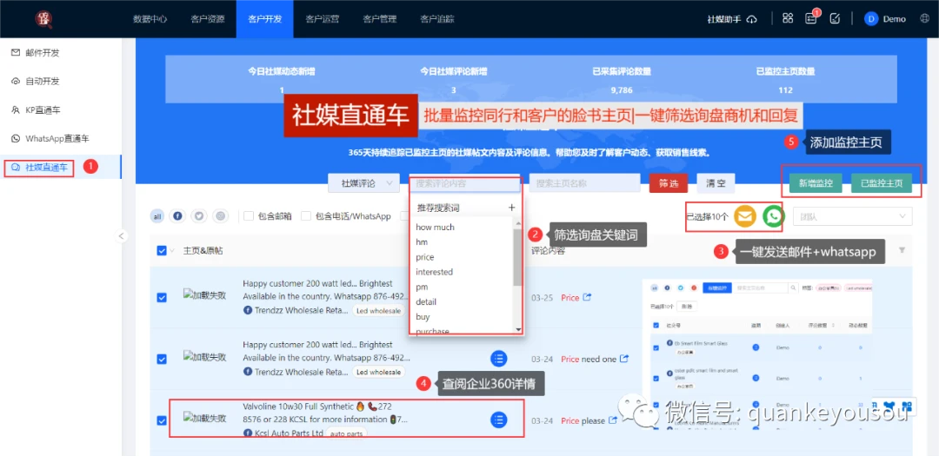Click the company logo at top left
This screenshot has width=939, height=456.
click(44, 18)
